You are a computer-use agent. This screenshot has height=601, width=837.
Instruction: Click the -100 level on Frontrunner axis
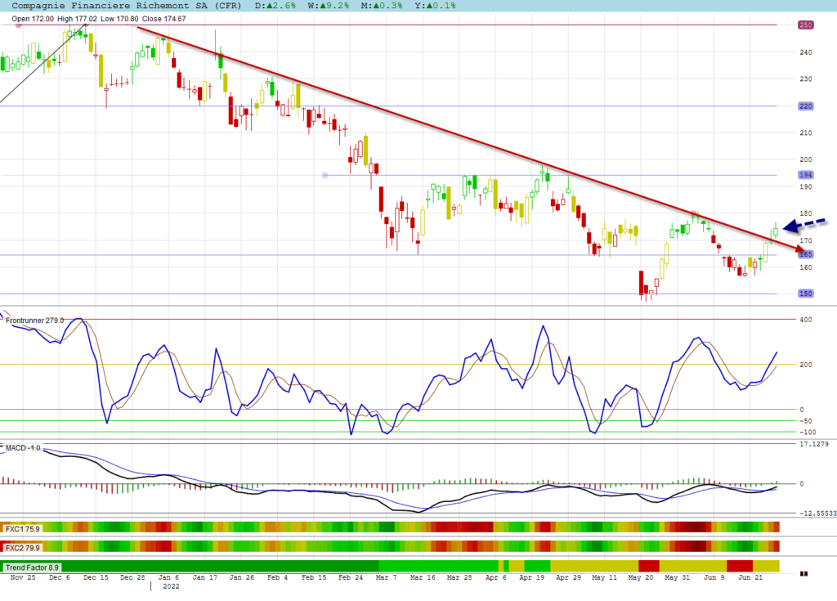click(808, 433)
